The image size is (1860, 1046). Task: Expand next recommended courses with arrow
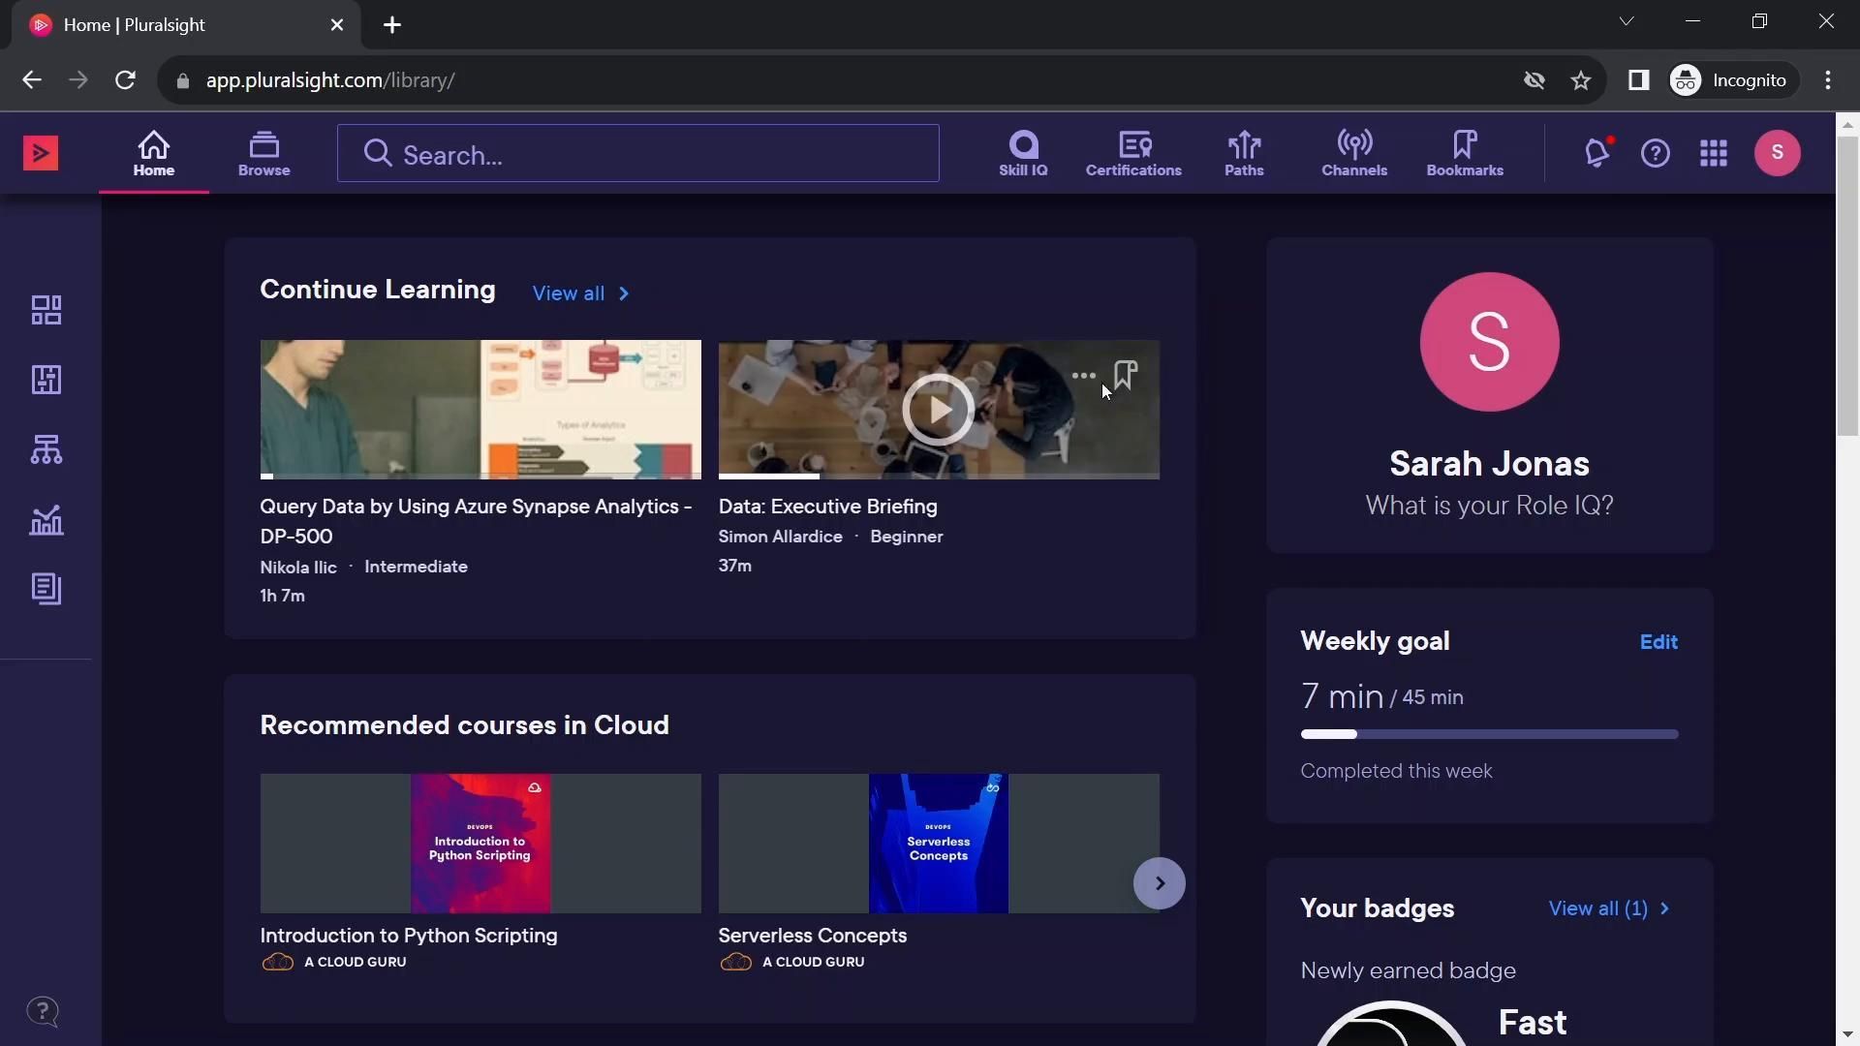[1159, 883]
